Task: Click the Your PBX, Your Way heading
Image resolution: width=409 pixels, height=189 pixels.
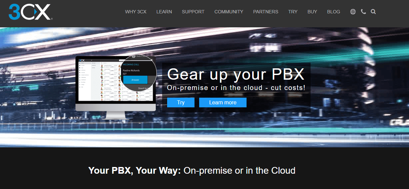Action: [192, 171]
